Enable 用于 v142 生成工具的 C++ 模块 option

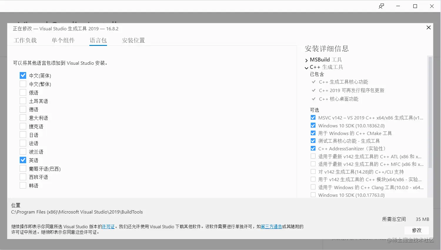[313, 179]
